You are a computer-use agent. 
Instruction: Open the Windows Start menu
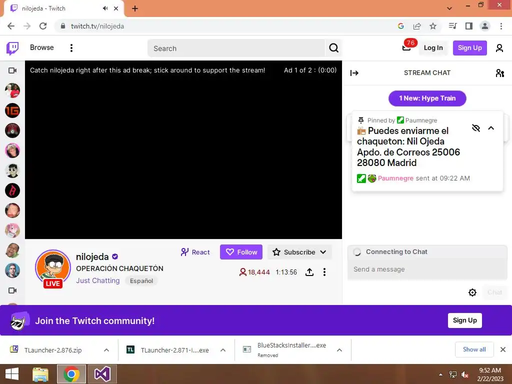(12, 374)
